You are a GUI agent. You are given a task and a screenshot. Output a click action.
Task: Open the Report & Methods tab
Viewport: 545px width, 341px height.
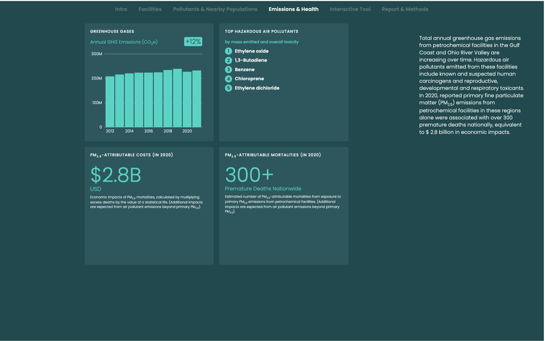[x=405, y=9]
